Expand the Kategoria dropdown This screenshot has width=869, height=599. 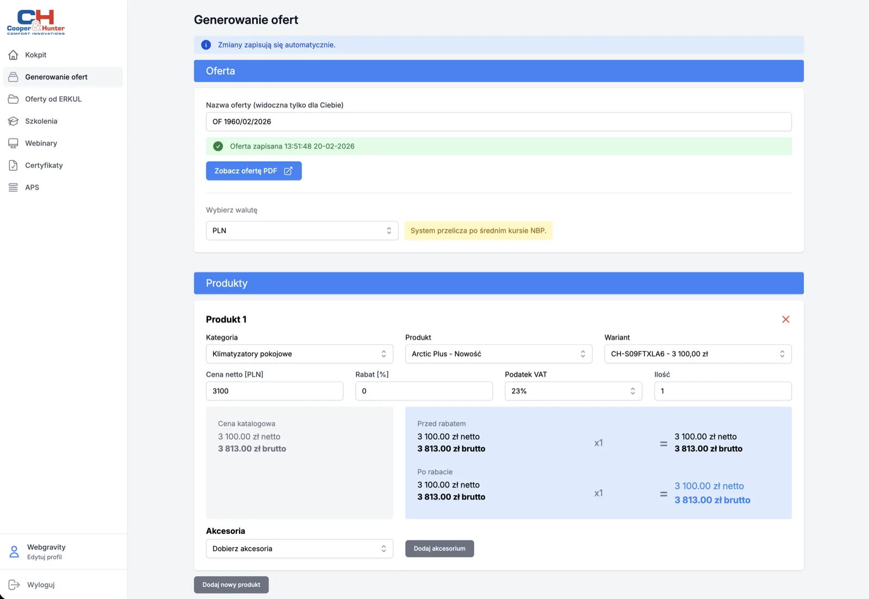tap(299, 354)
